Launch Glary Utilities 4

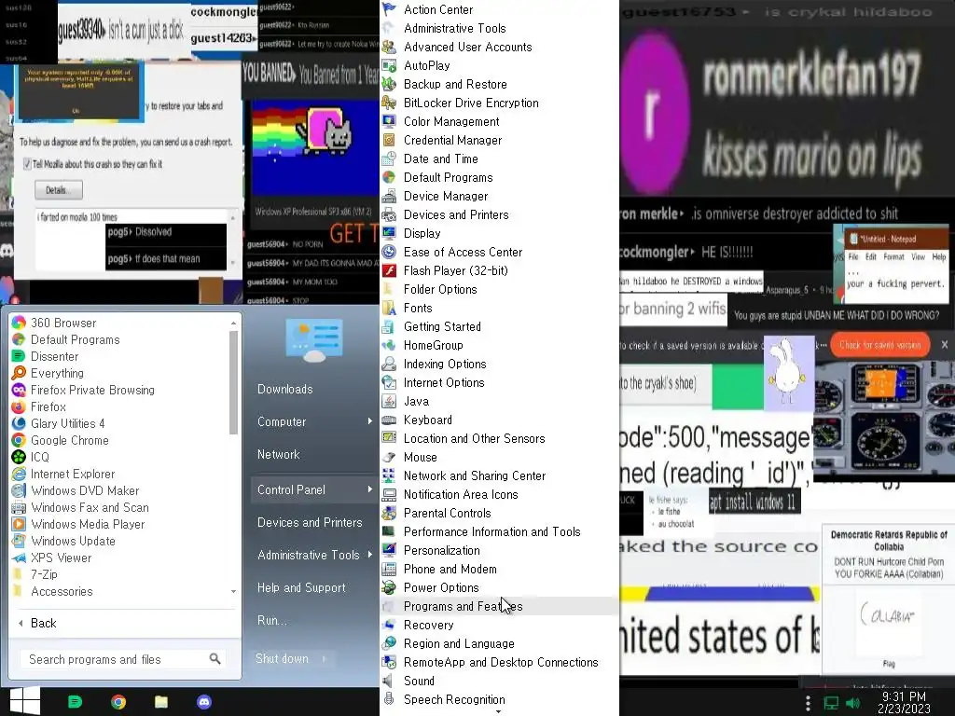pyautogui.click(x=67, y=423)
